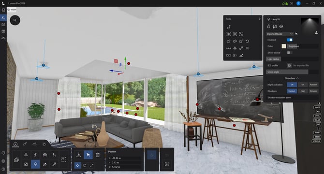Open the Landscape mountain tab
The image size is (324, 174).
34,144
